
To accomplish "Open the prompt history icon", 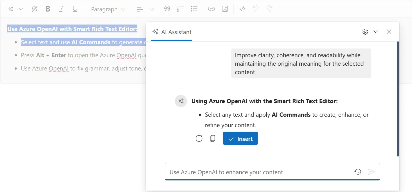I will pyautogui.click(x=358, y=172).
